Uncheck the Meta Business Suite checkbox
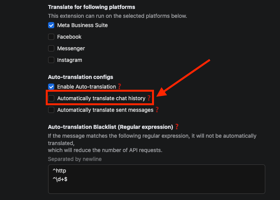The height and width of the screenshot is (200, 280). [x=51, y=25]
